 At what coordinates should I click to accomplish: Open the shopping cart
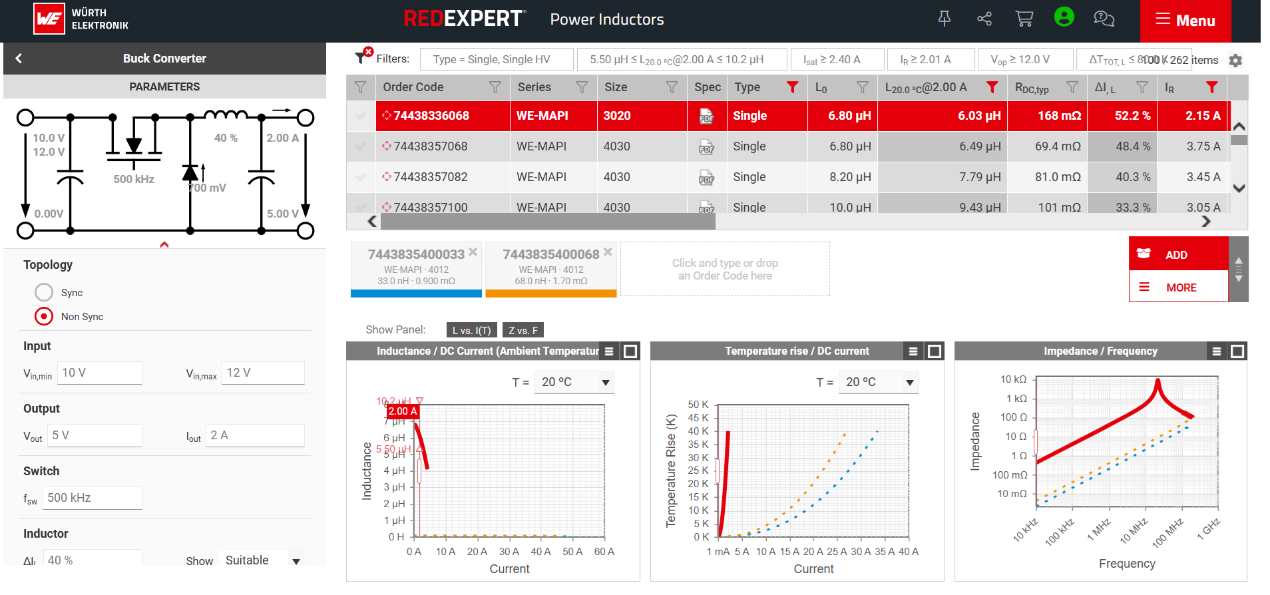tap(1024, 19)
